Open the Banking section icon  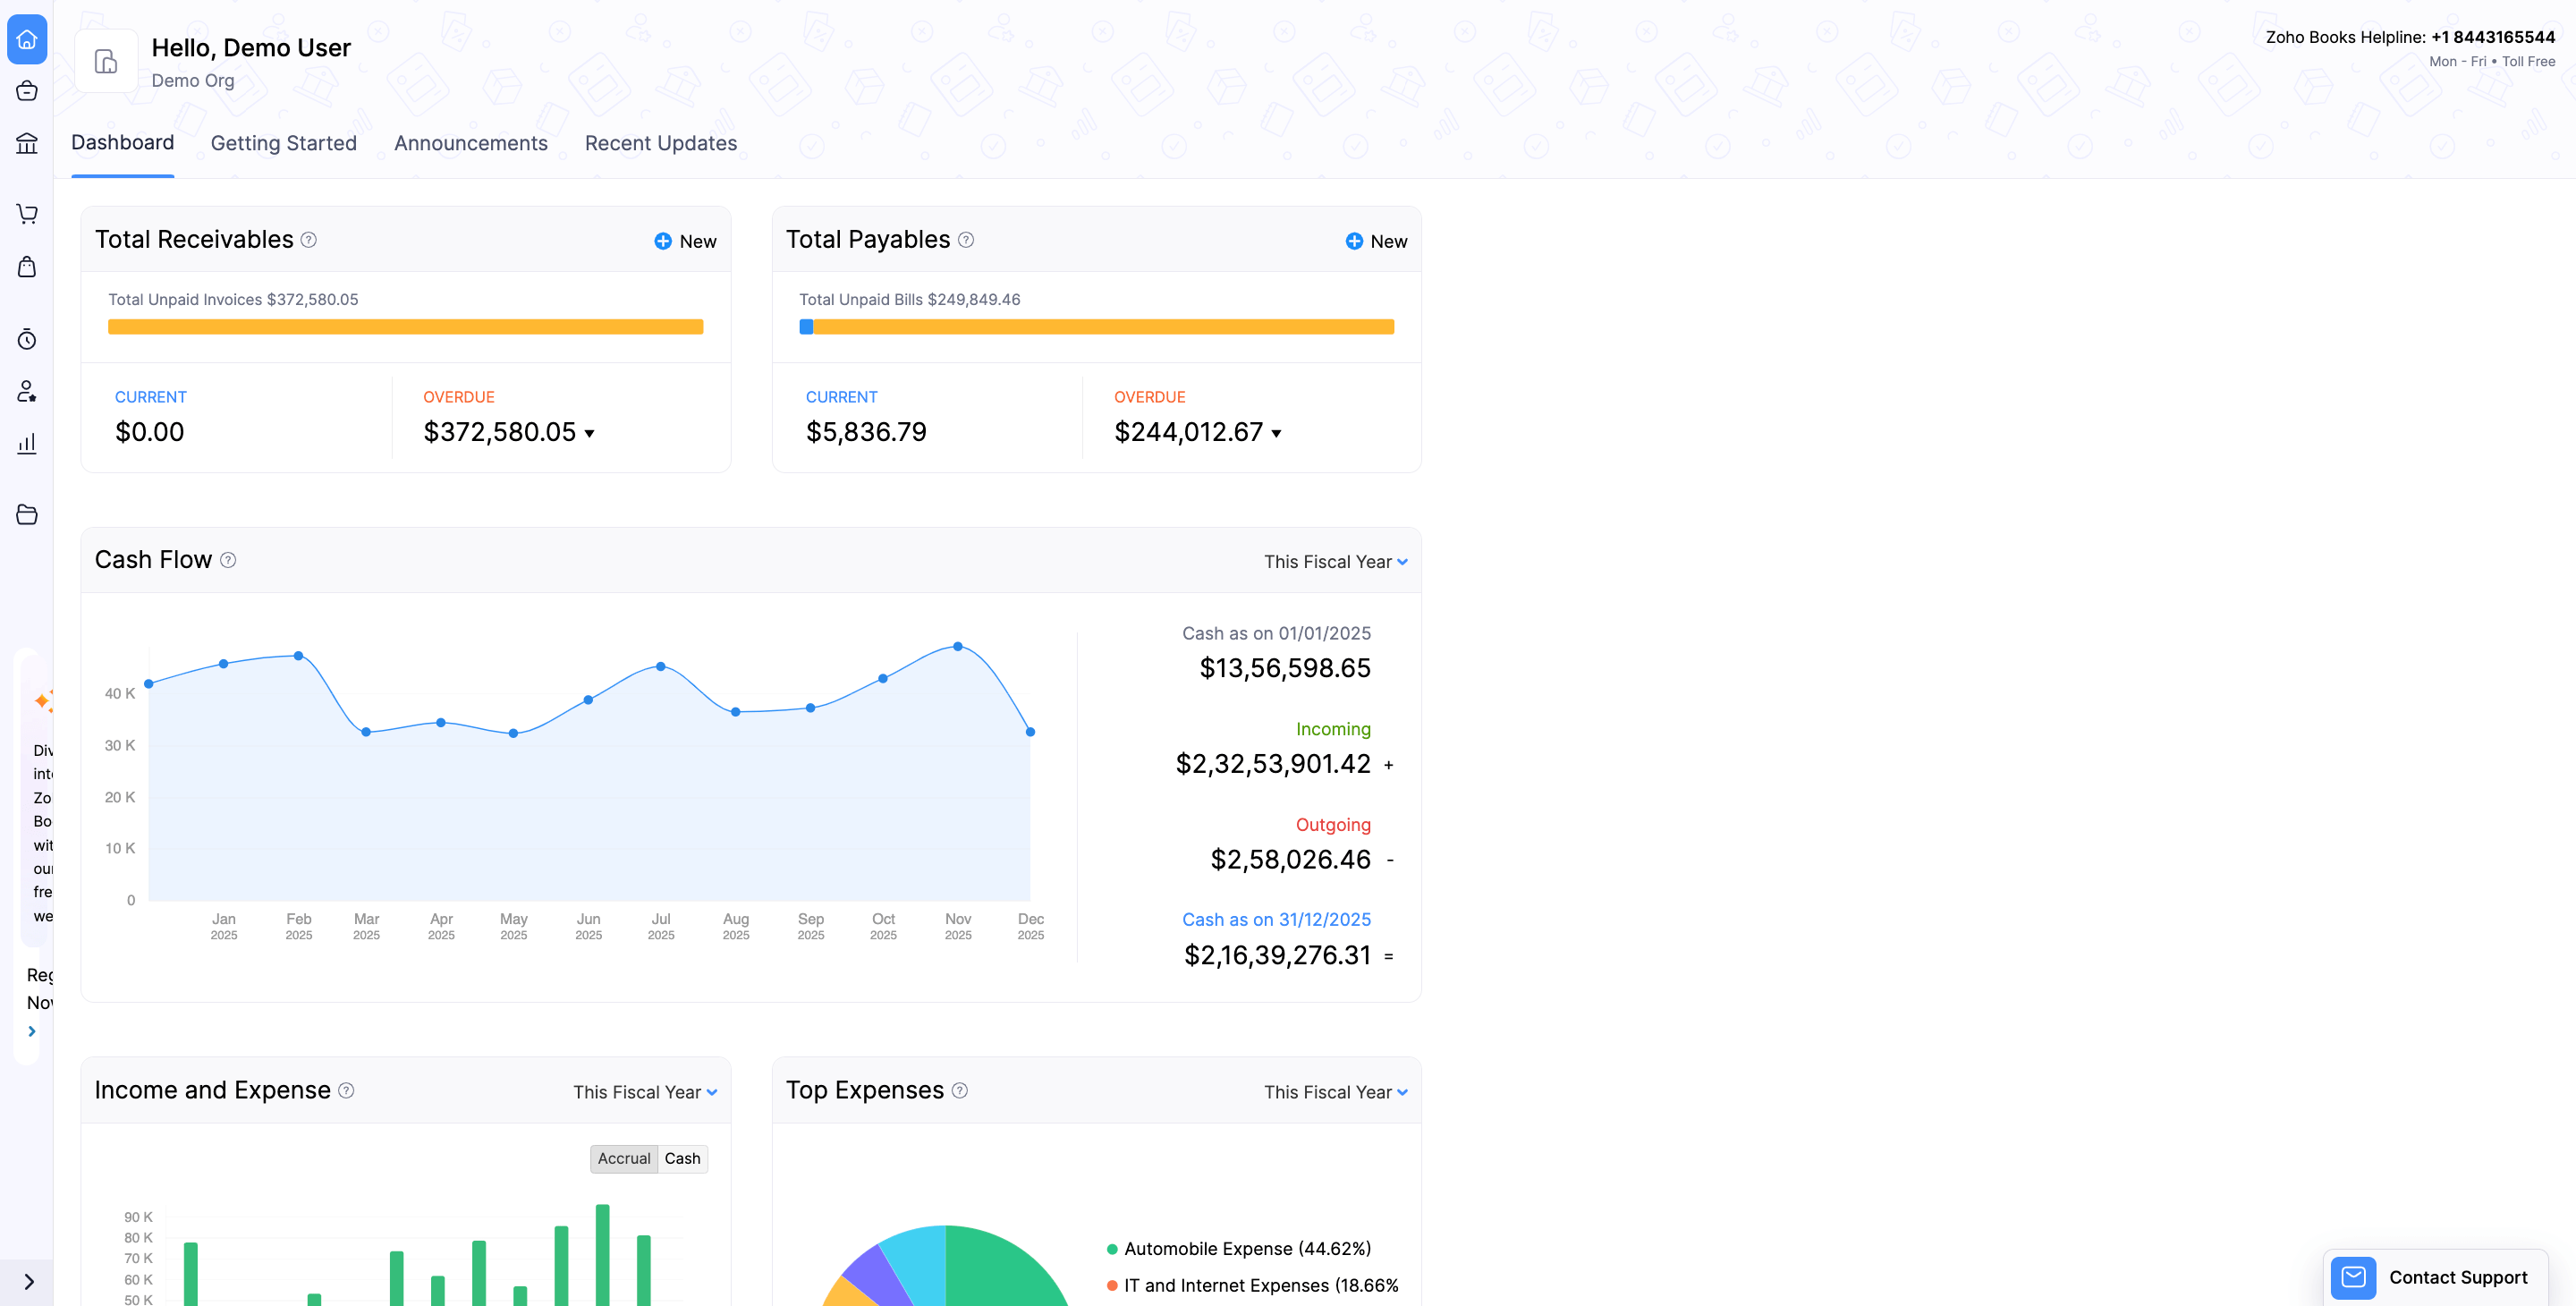[x=27, y=143]
